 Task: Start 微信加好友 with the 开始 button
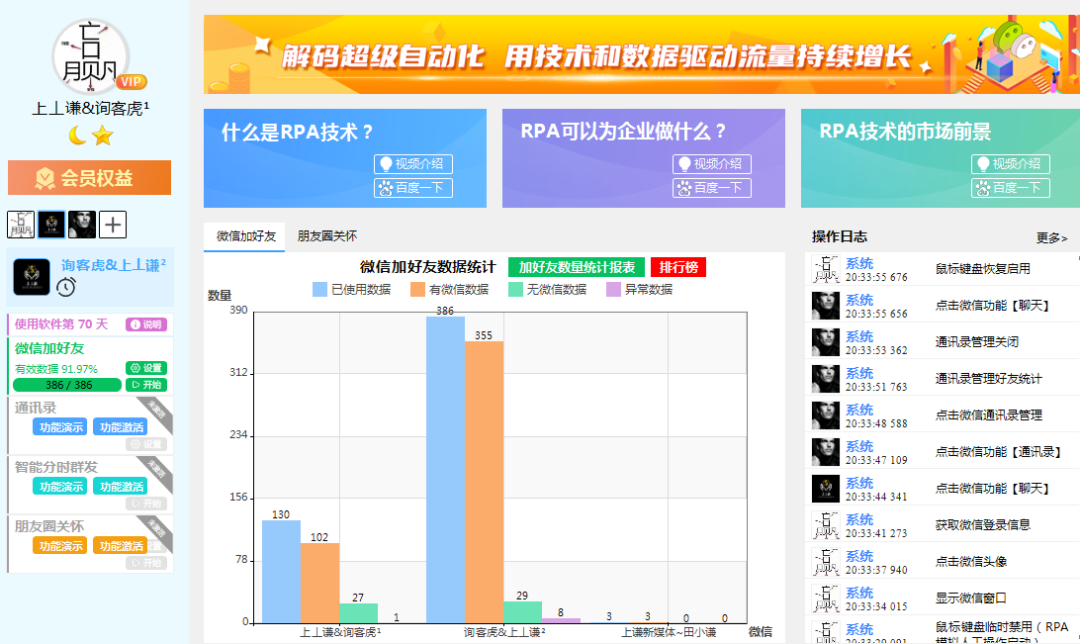click(146, 385)
